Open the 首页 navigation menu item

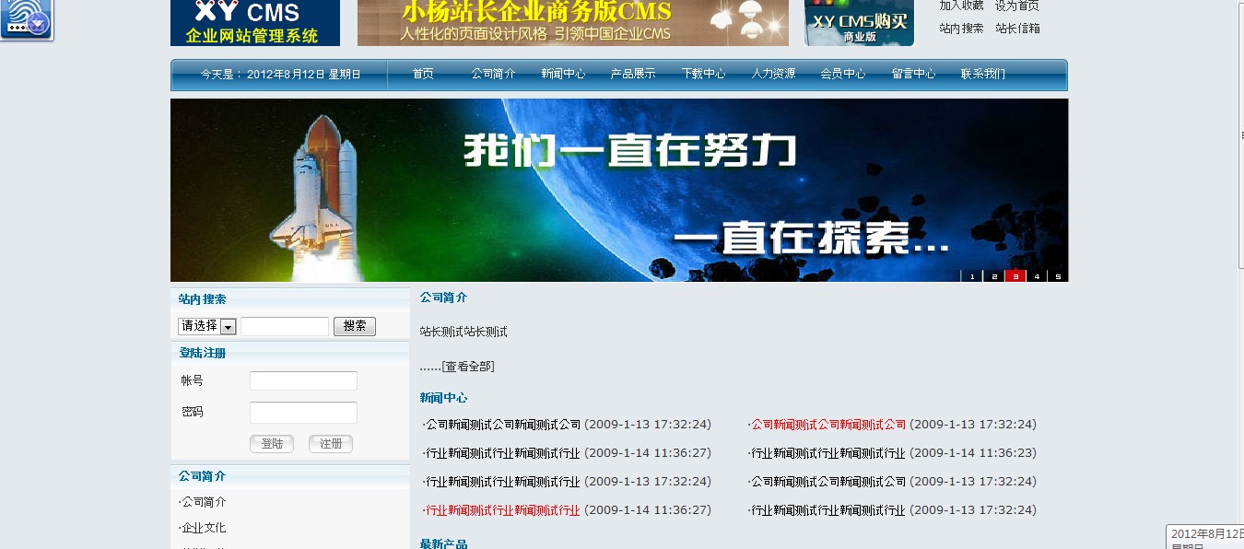point(423,74)
